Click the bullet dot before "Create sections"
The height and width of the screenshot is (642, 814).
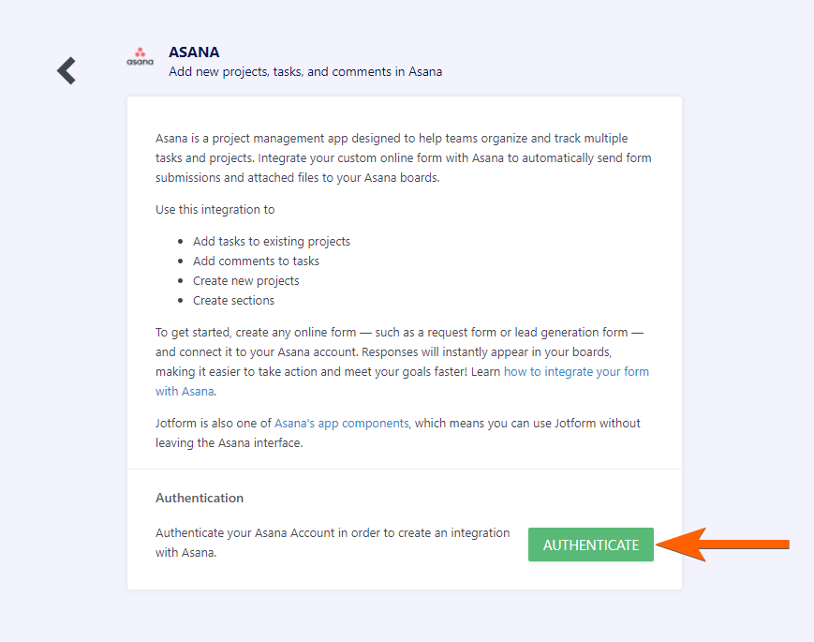click(181, 301)
